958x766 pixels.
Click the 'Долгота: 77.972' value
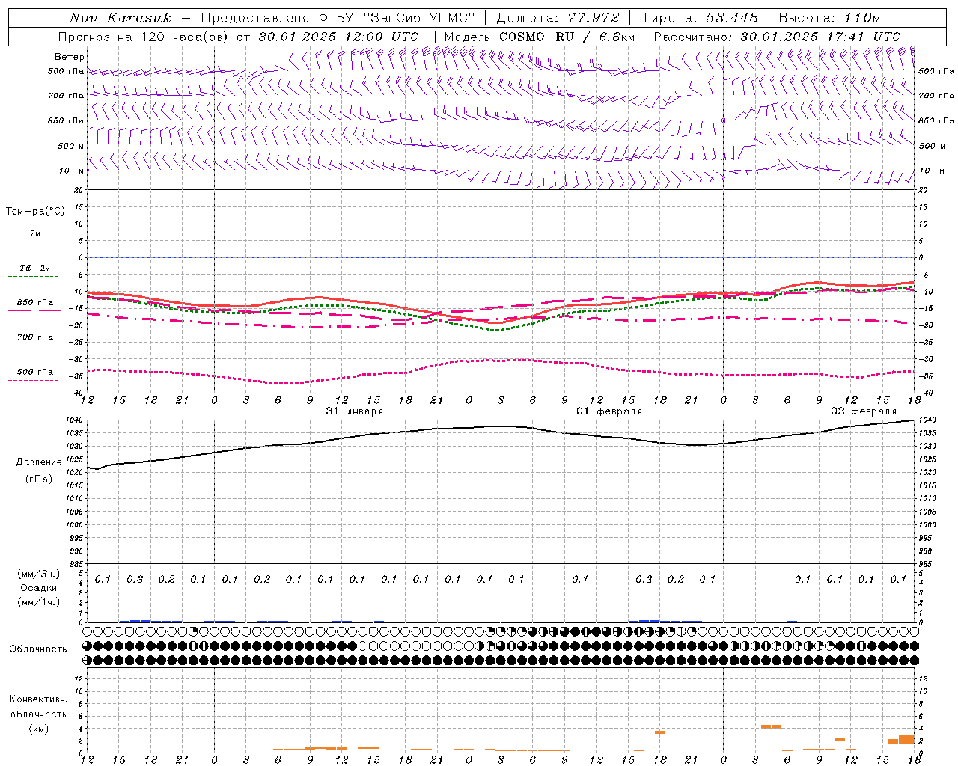(558, 18)
